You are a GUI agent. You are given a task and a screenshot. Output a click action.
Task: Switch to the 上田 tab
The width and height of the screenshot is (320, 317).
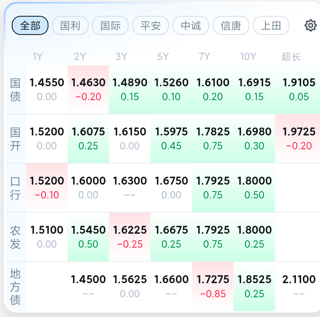(271, 25)
